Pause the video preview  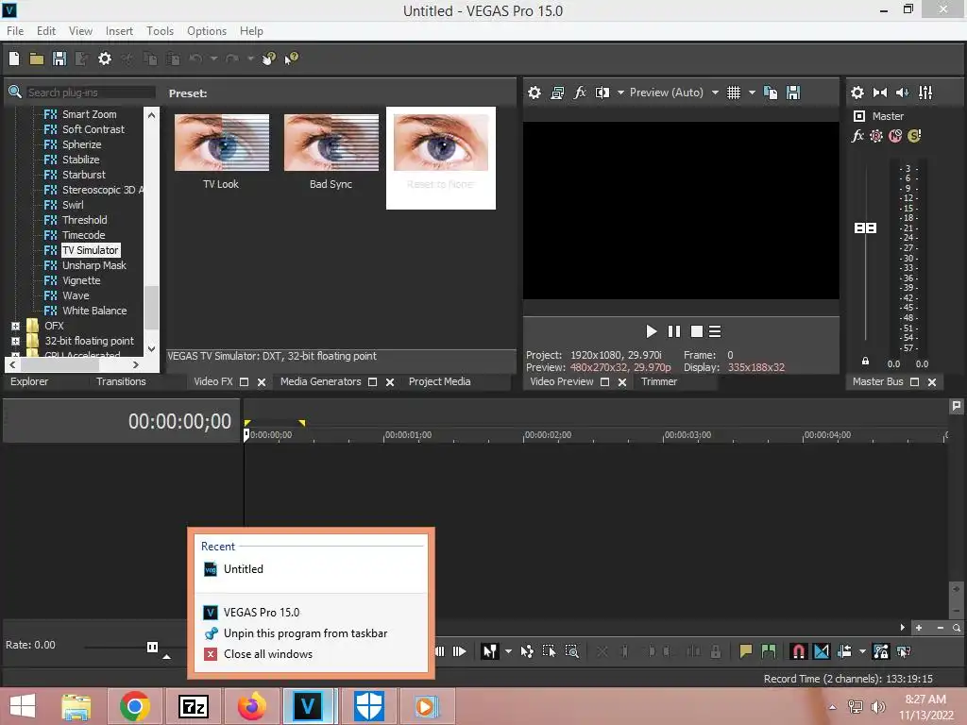click(x=674, y=331)
